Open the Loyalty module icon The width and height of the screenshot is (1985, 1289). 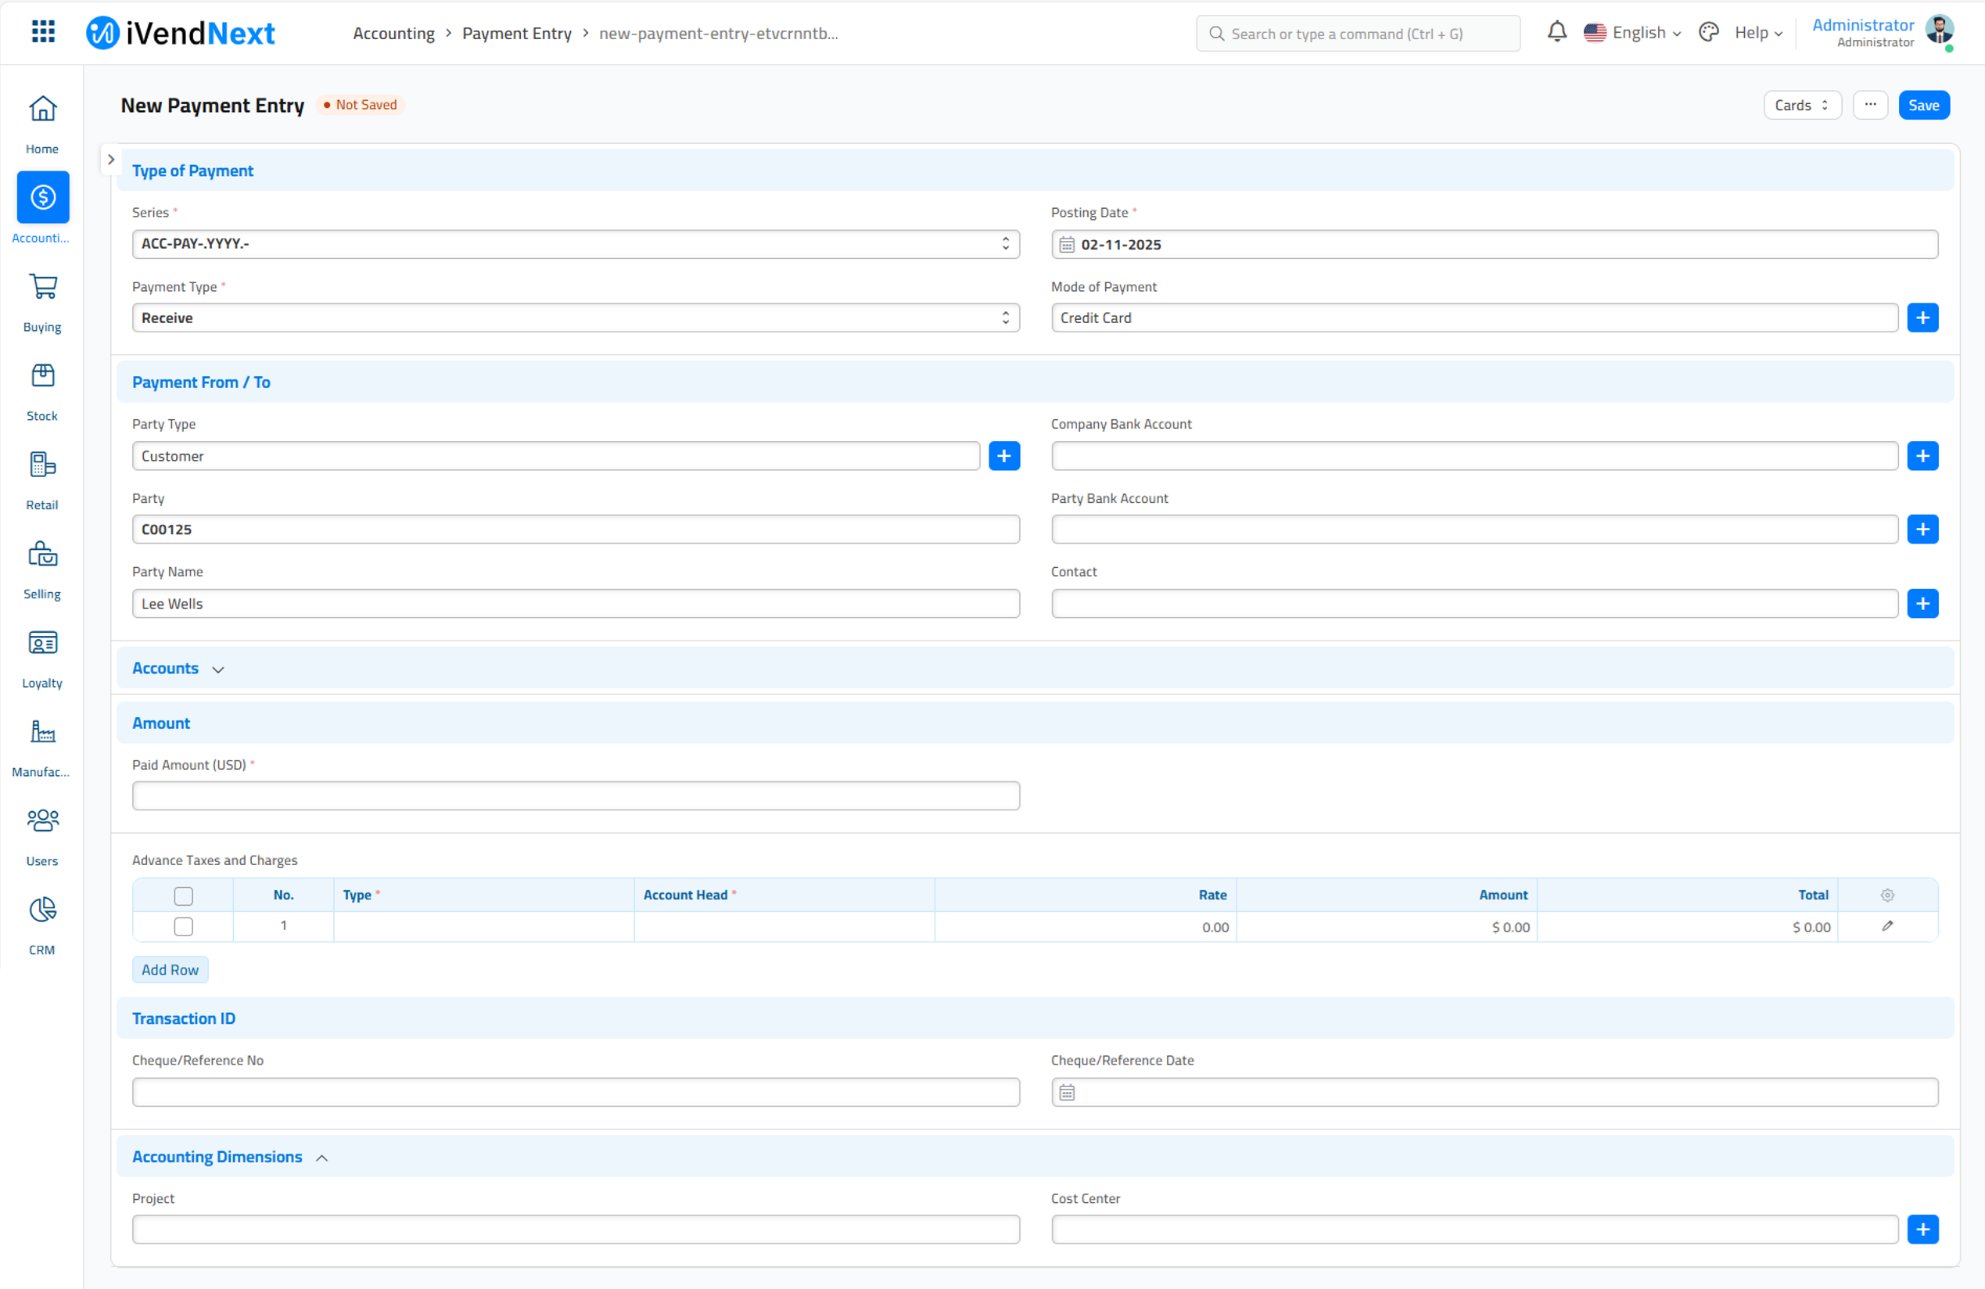point(42,643)
